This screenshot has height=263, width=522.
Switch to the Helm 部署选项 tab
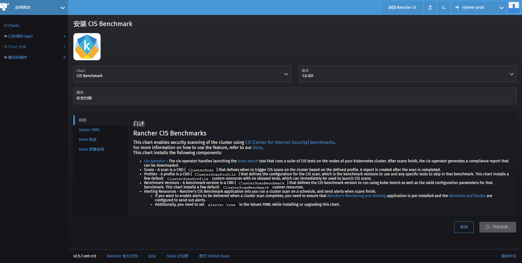point(91,149)
